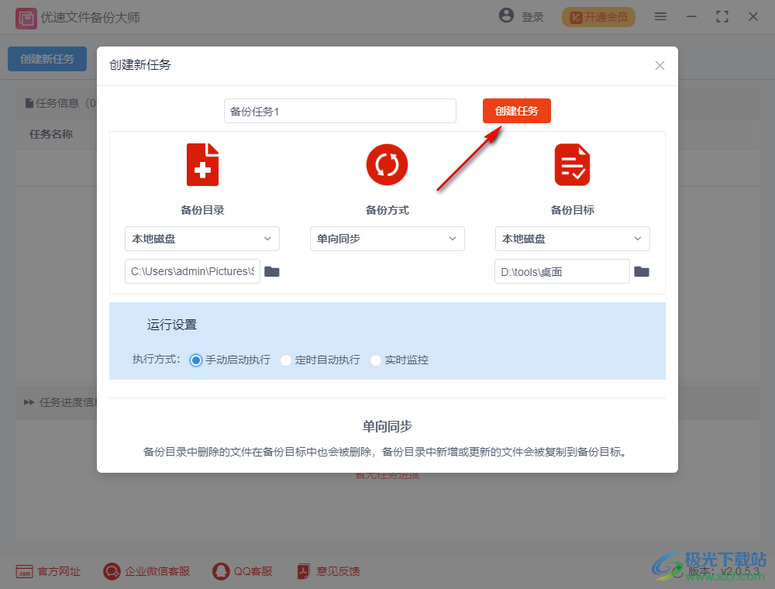Screen dimensions: 775x589
Task: Open the 备份目标 本地磁盘 dropdown
Action: click(573, 239)
